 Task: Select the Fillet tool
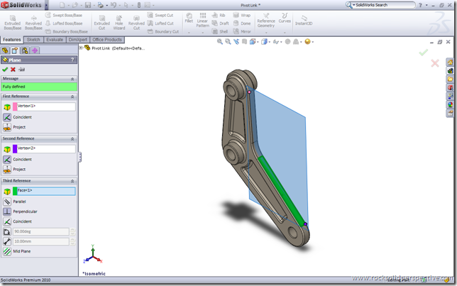click(x=189, y=18)
